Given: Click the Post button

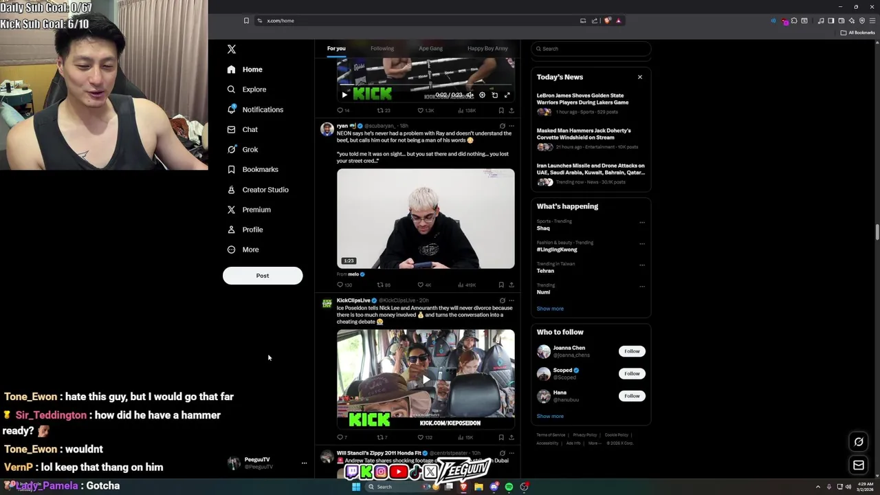Looking at the screenshot, I should [x=263, y=276].
